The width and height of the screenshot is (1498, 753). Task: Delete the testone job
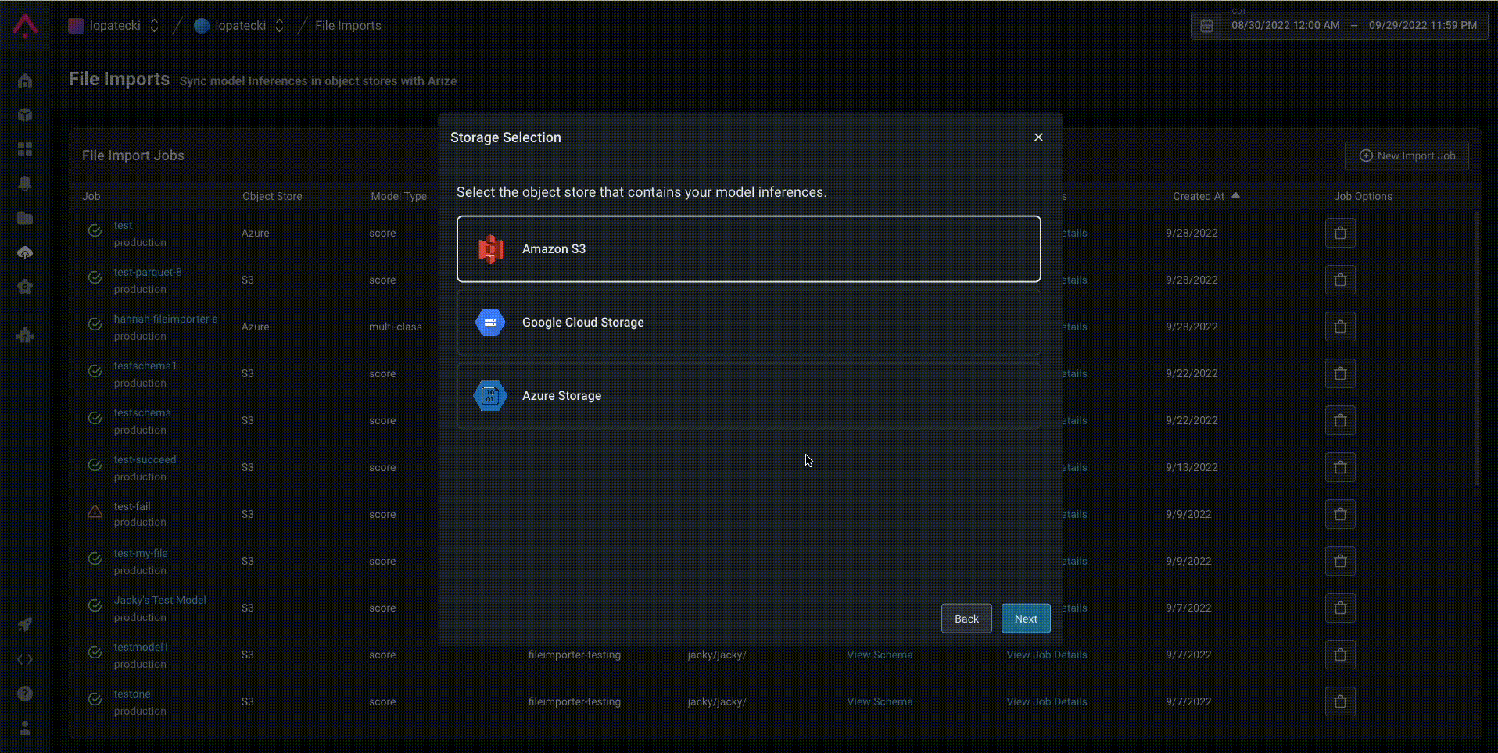pos(1340,701)
